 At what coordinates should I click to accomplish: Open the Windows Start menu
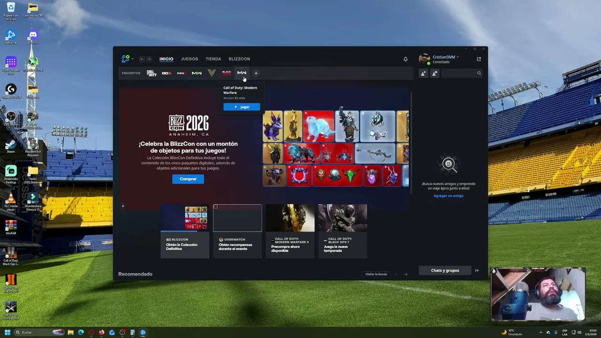(8, 332)
